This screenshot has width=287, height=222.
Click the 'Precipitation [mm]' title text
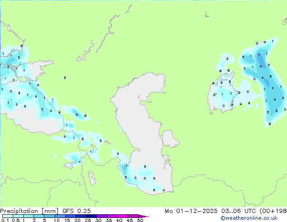(x=29, y=211)
